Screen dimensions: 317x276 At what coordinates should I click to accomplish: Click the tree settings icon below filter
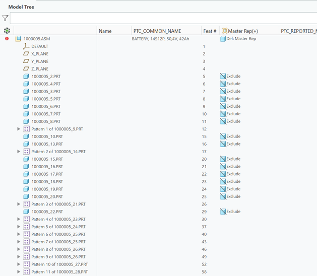click(7, 31)
